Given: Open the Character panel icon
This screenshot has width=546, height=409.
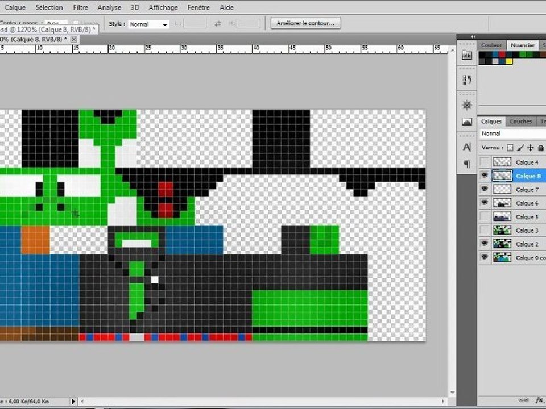Looking at the screenshot, I should [467, 147].
